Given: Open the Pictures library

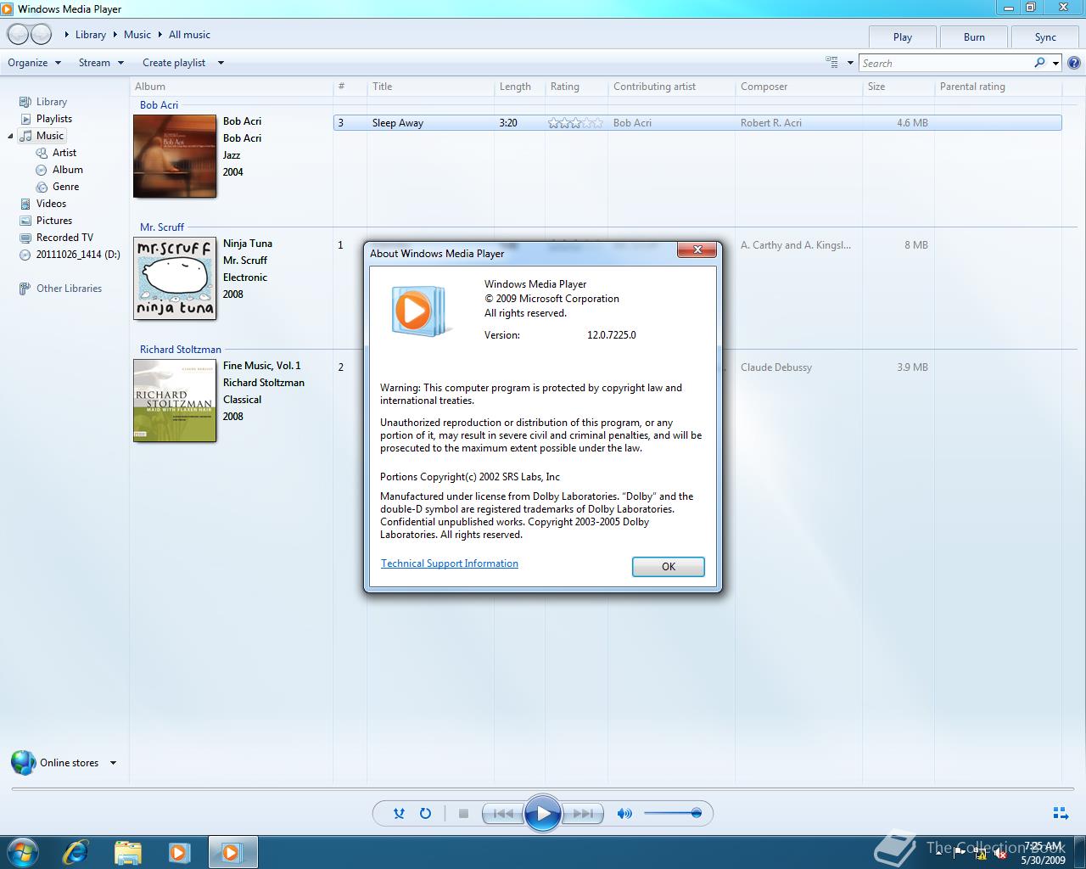Looking at the screenshot, I should click(53, 221).
